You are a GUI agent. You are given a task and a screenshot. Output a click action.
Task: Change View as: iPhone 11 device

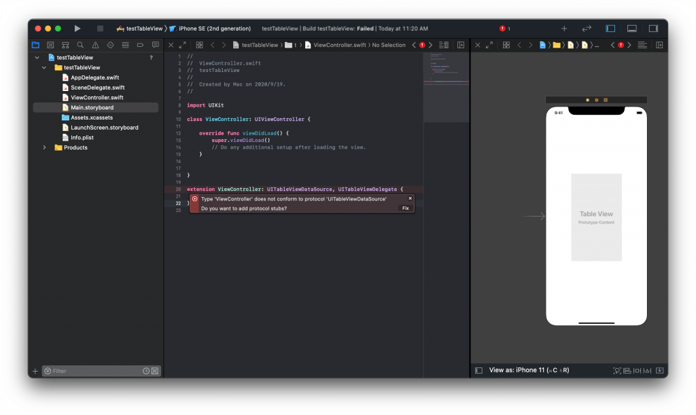pyautogui.click(x=529, y=370)
